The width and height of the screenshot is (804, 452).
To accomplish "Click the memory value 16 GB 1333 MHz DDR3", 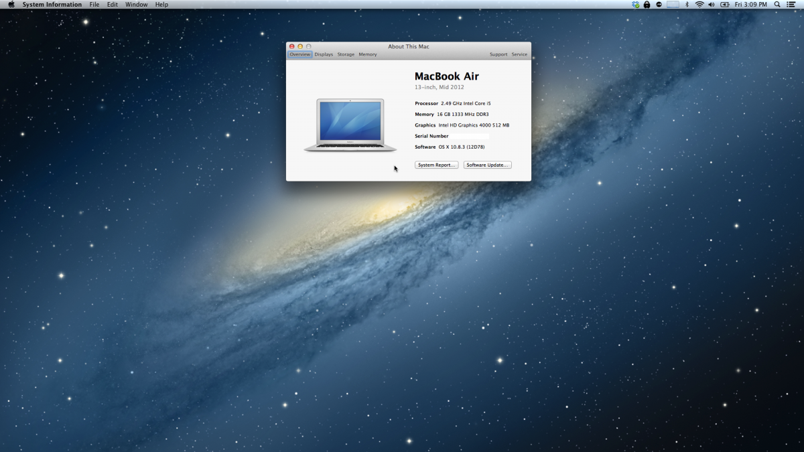I will point(463,114).
